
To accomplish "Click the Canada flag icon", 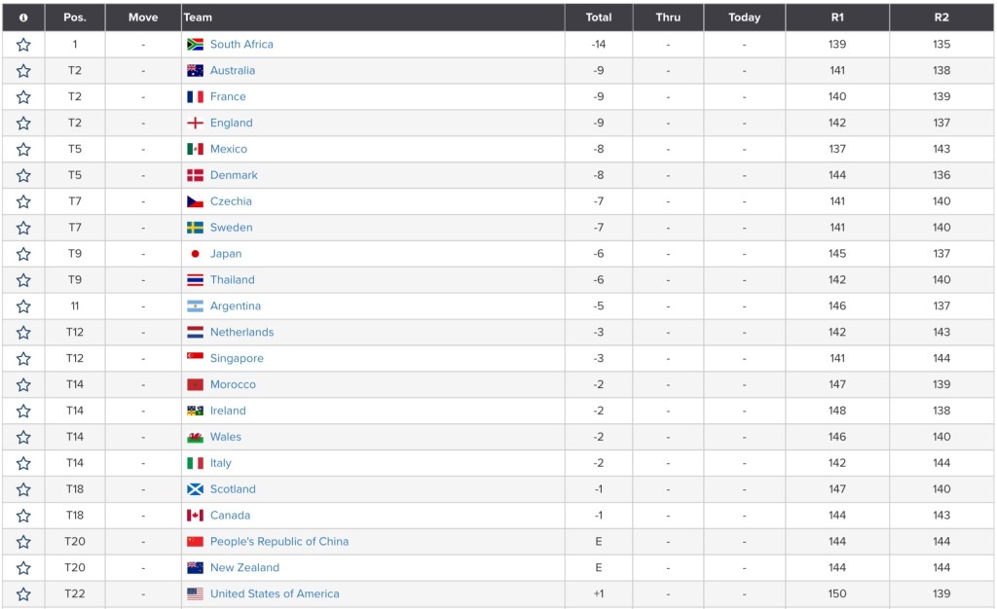I will 195,516.
